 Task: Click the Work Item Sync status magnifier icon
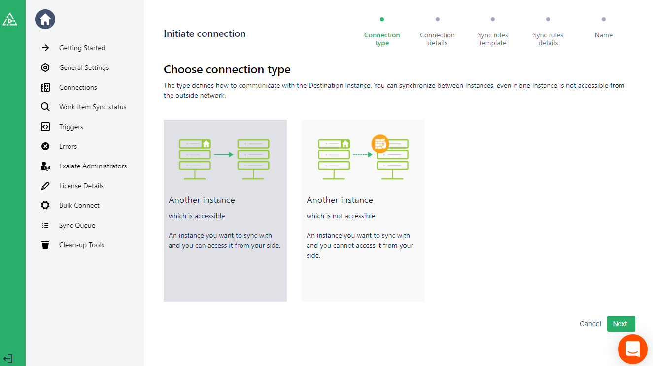point(45,107)
